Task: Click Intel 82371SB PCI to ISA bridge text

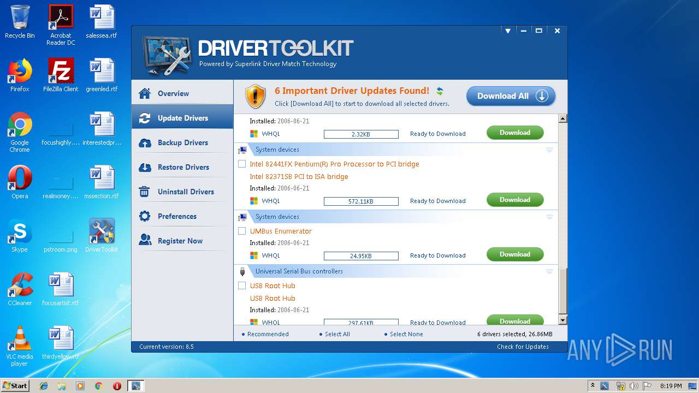Action: [x=299, y=177]
